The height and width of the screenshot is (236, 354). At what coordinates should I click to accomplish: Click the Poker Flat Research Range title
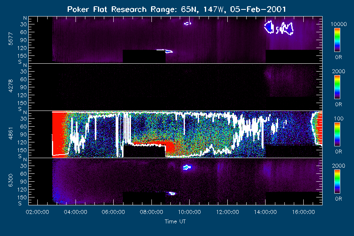pyautogui.click(x=177, y=9)
